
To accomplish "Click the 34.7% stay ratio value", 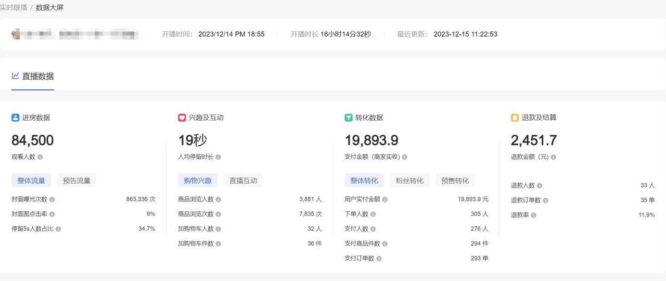I will 147,229.
